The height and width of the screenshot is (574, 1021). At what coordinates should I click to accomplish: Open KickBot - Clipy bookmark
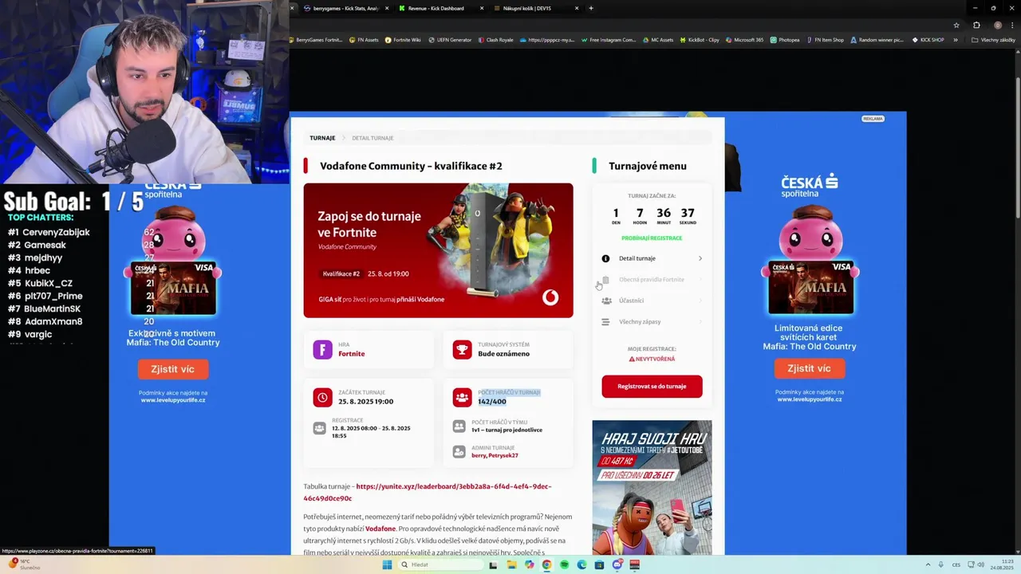click(x=700, y=40)
